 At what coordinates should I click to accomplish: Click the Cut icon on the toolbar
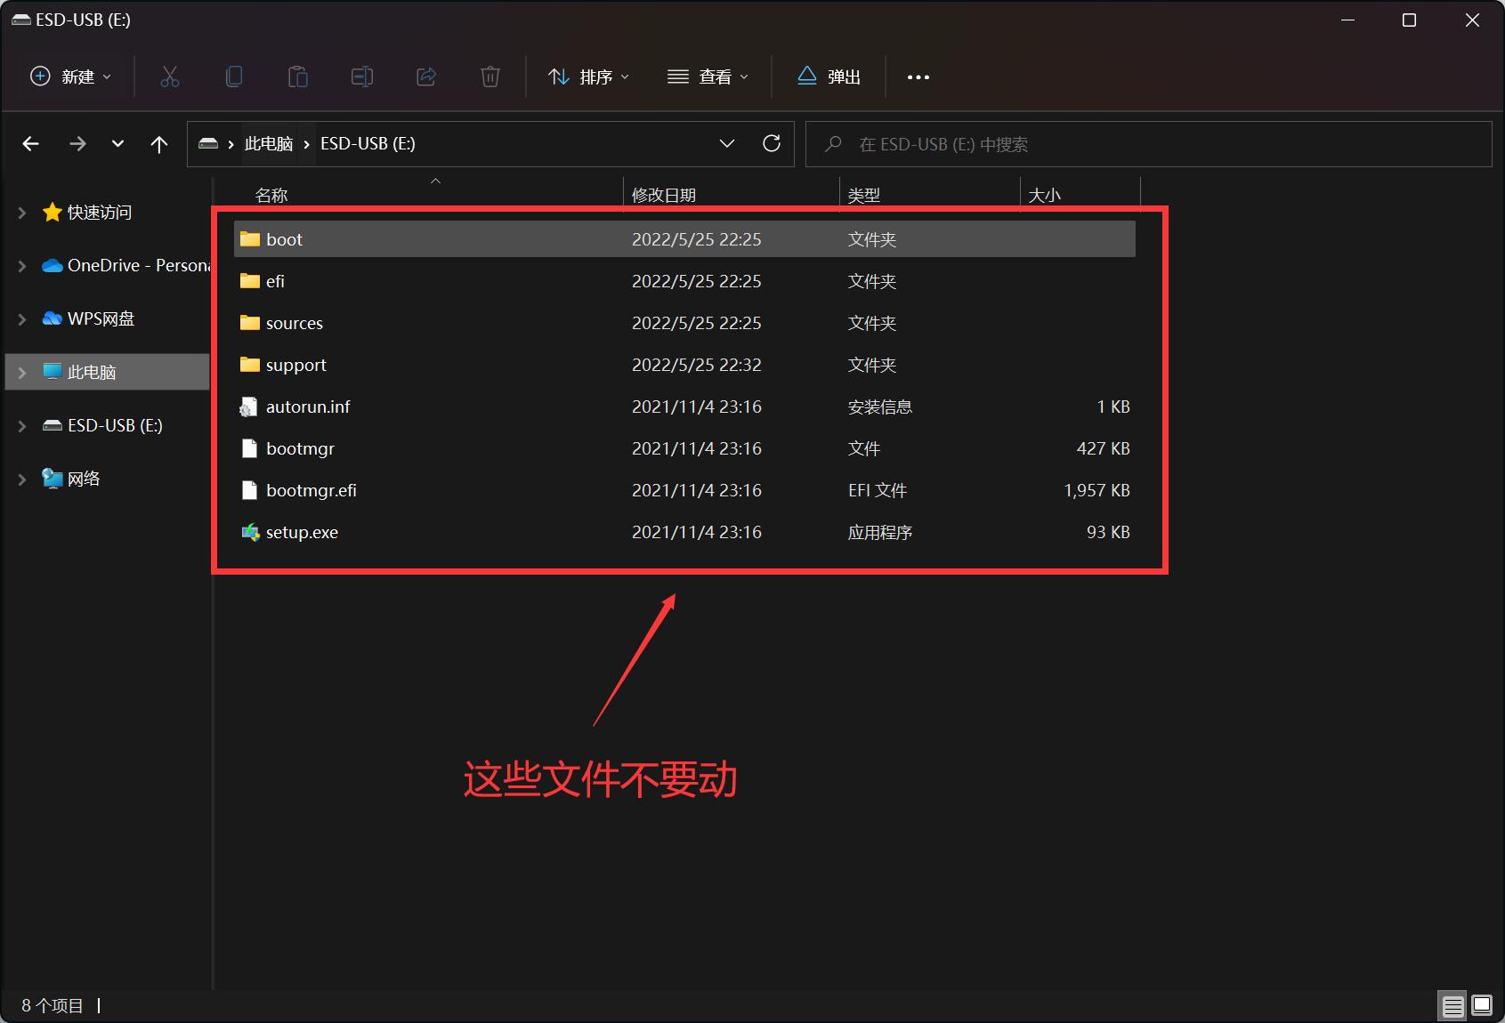pos(169,77)
